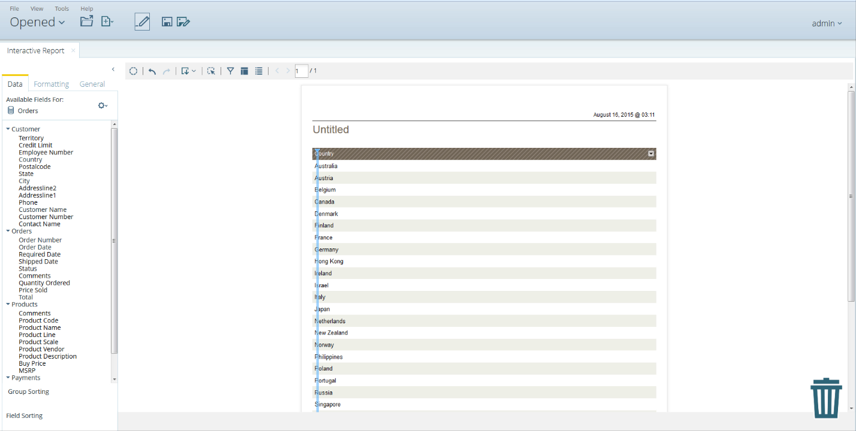
Task: Click the Netherlands row
Action: (484, 321)
